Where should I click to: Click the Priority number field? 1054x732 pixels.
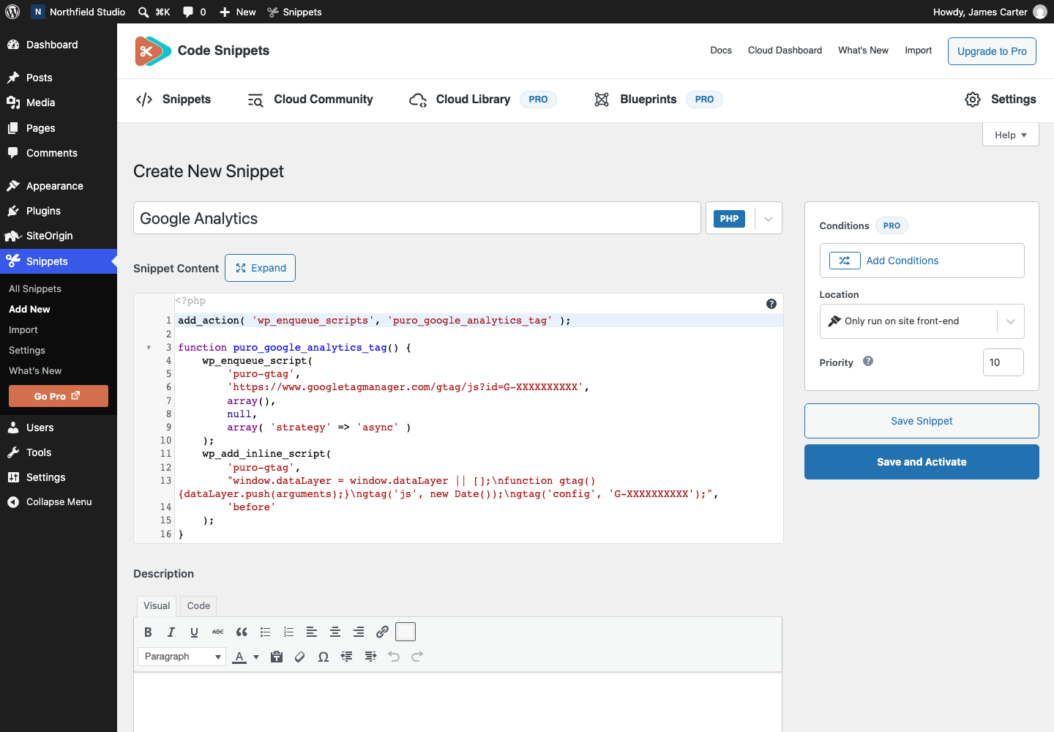tap(1003, 362)
